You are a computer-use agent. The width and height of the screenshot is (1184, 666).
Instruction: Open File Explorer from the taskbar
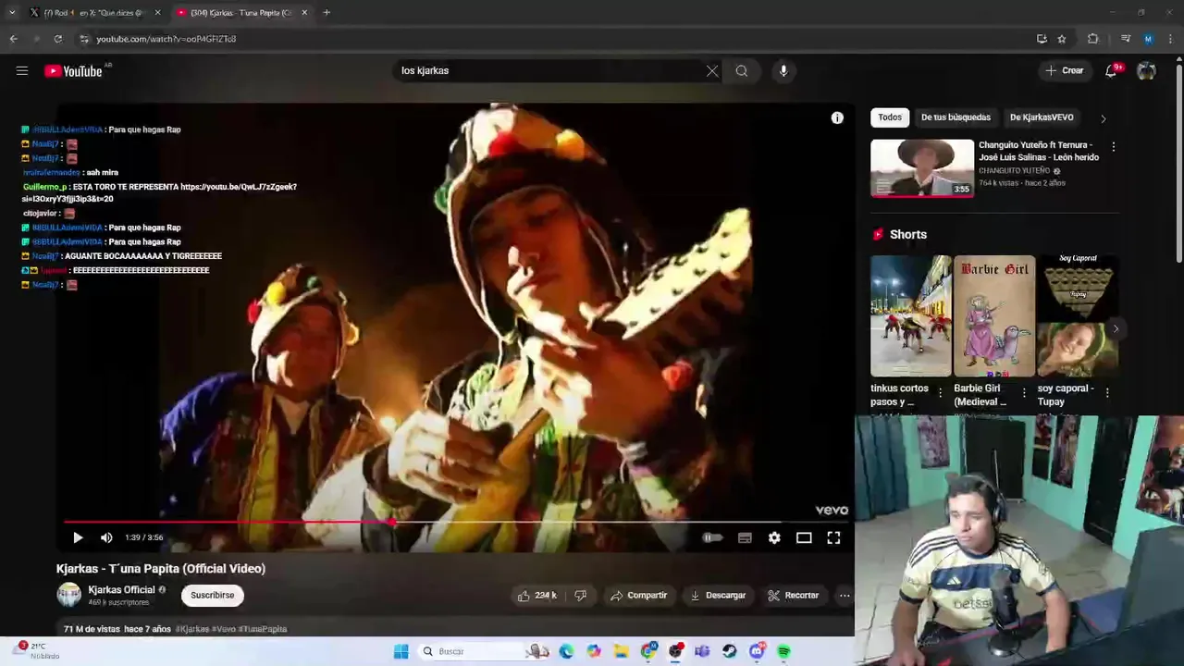tap(622, 651)
